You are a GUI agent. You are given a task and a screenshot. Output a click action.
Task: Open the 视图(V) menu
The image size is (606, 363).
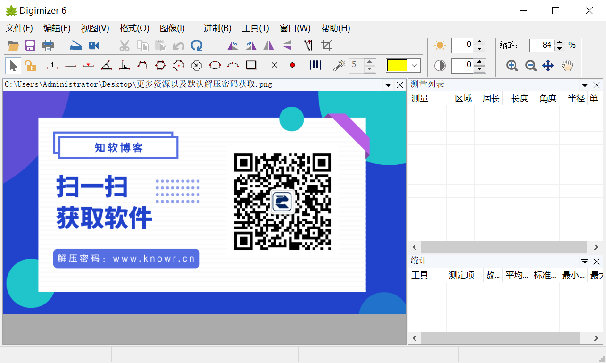click(x=95, y=28)
